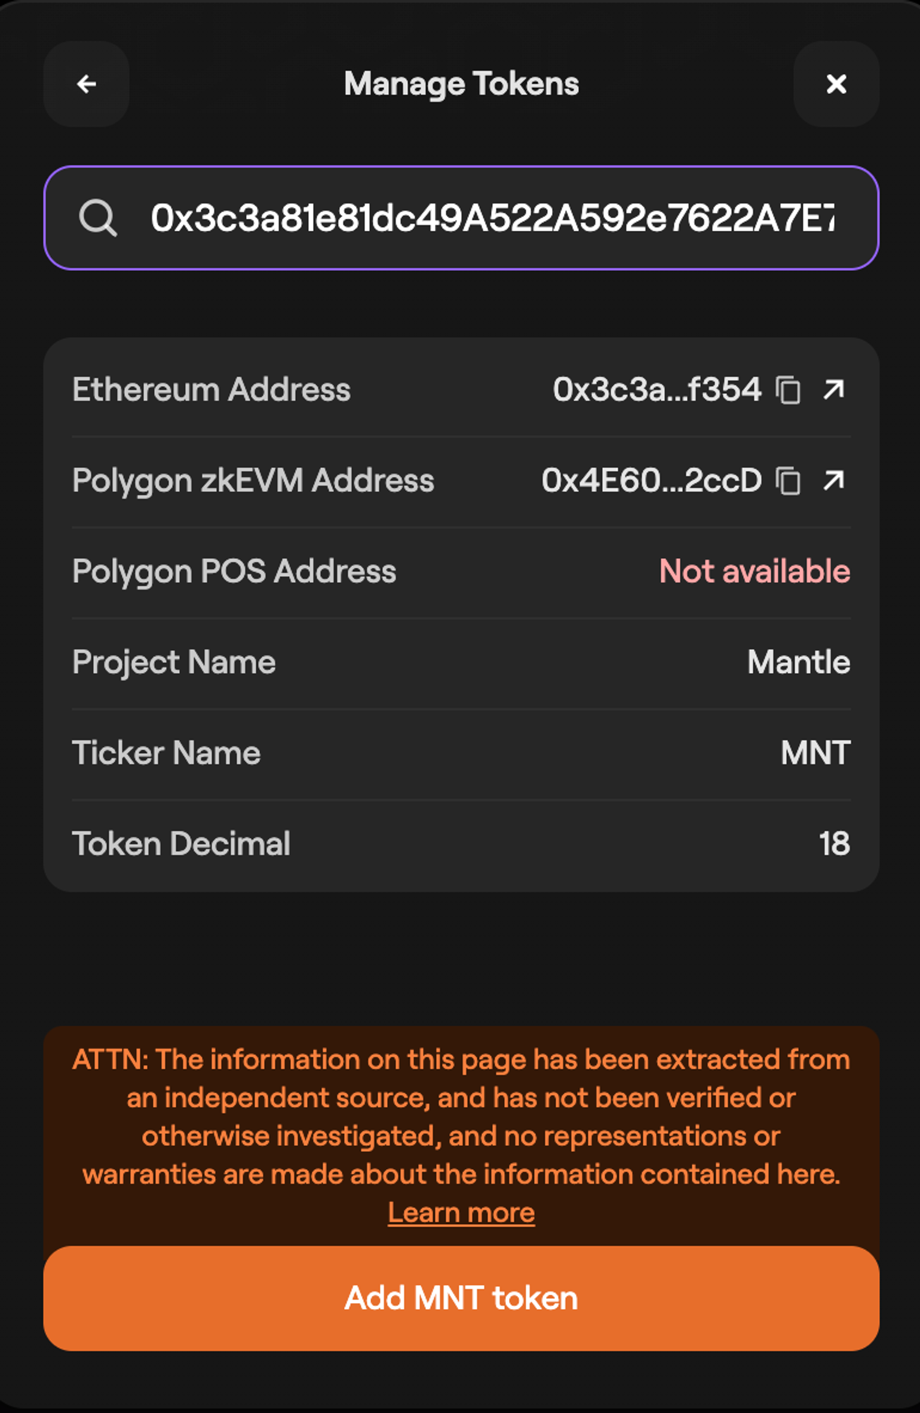Open the Learn more link
Viewport: 920px width, 1413px height.
click(461, 1213)
